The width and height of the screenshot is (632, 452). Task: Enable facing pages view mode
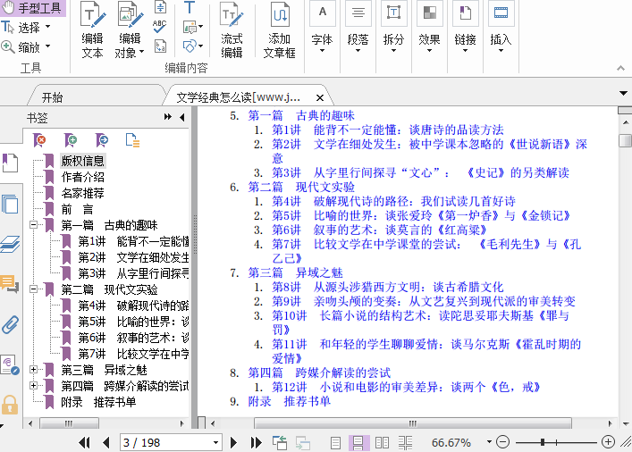coord(382,443)
